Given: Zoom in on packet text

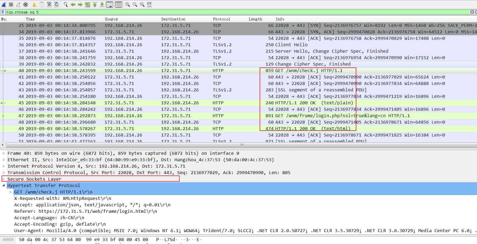Looking at the screenshot, I should (128, 5).
